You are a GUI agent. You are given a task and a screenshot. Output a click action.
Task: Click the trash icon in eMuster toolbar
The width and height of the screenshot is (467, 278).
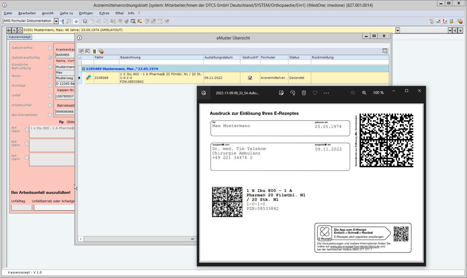tap(94, 51)
